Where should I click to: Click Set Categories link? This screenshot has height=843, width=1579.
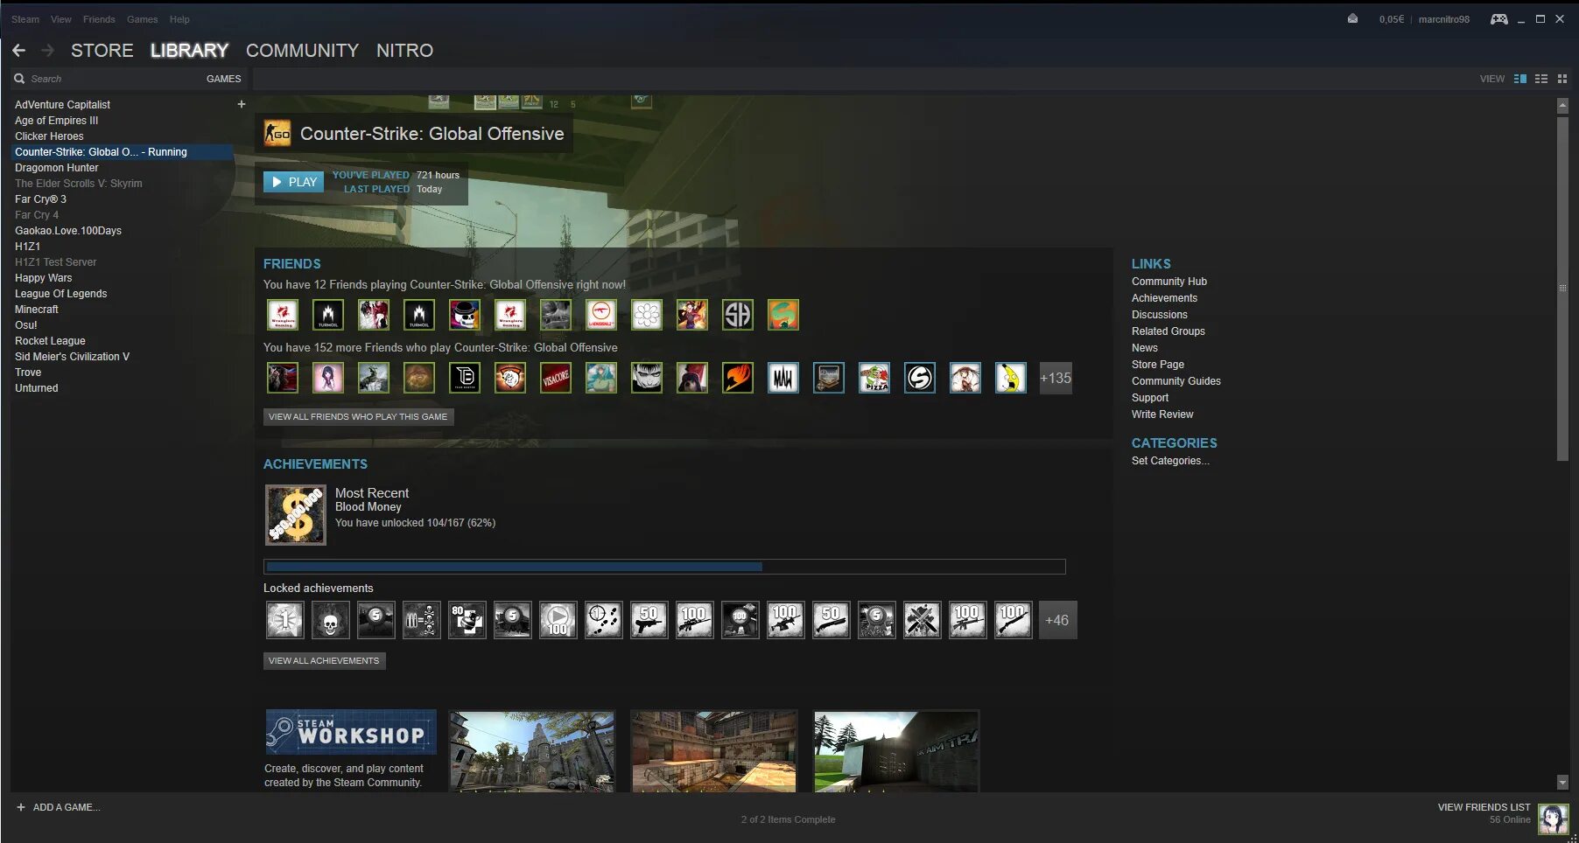click(x=1170, y=461)
